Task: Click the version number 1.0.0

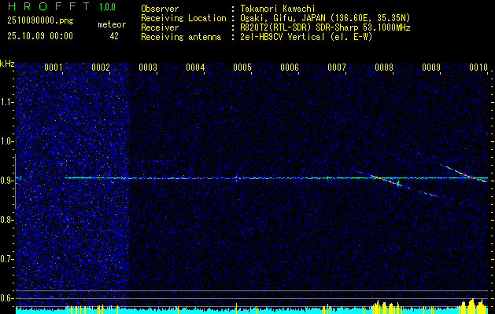Action: coord(107,7)
